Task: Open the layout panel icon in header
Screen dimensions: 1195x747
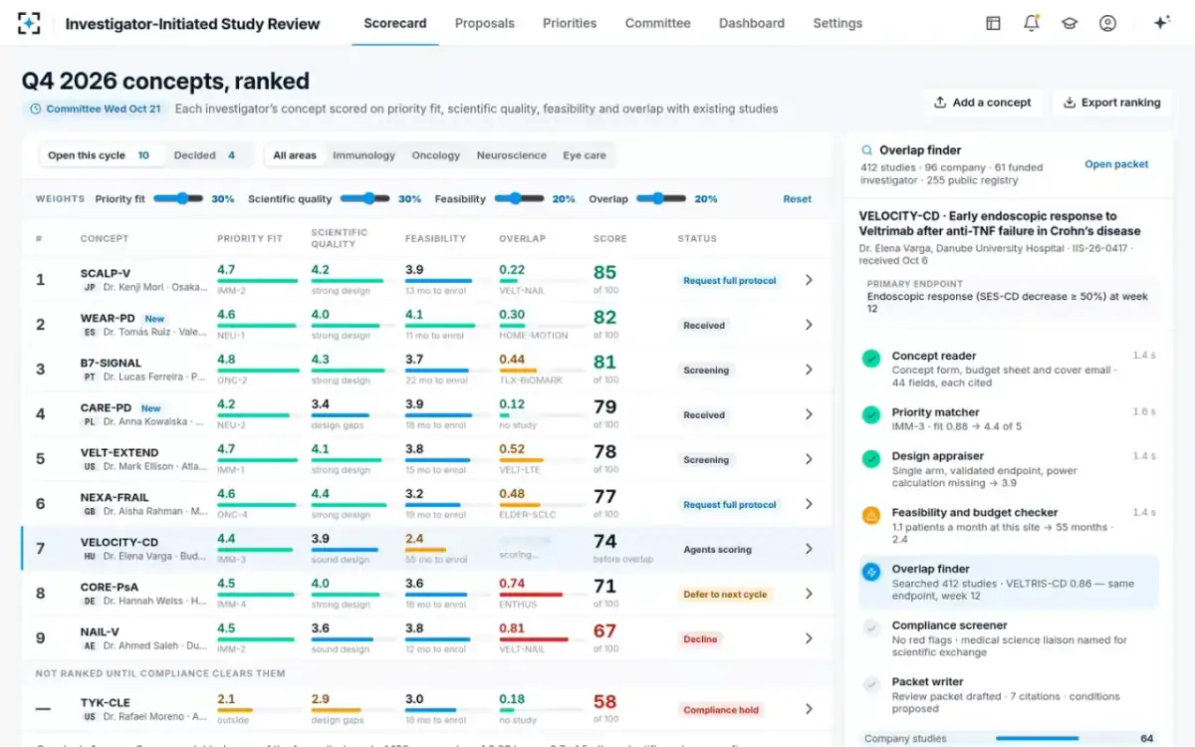Action: 993,23
